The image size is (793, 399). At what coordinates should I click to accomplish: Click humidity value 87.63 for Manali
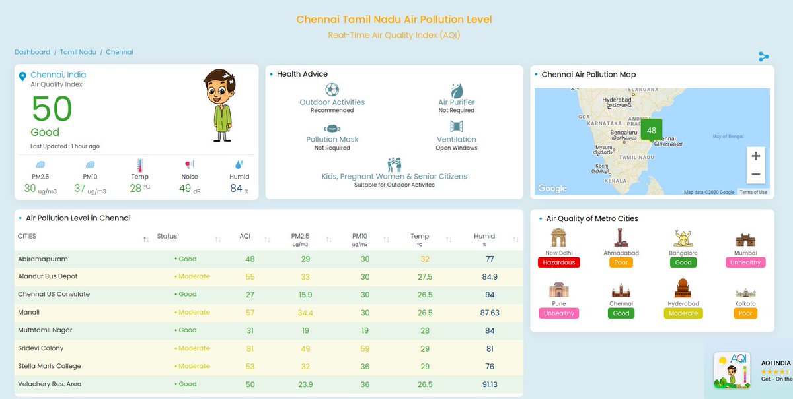pos(490,313)
